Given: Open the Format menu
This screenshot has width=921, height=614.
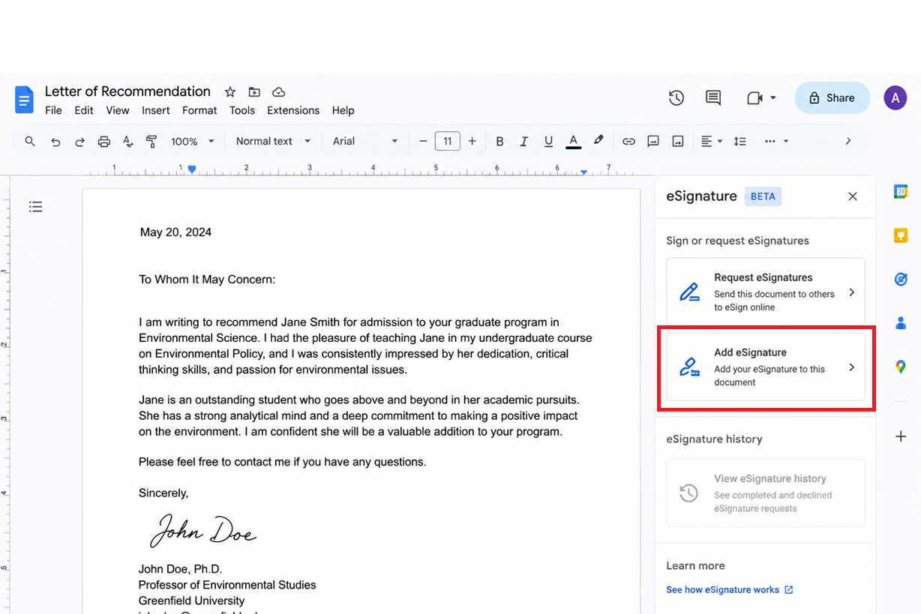Looking at the screenshot, I should click(x=199, y=110).
